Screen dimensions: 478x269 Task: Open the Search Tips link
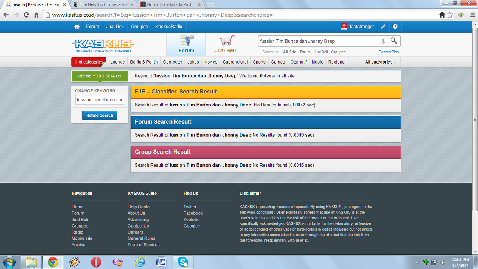pos(389,52)
